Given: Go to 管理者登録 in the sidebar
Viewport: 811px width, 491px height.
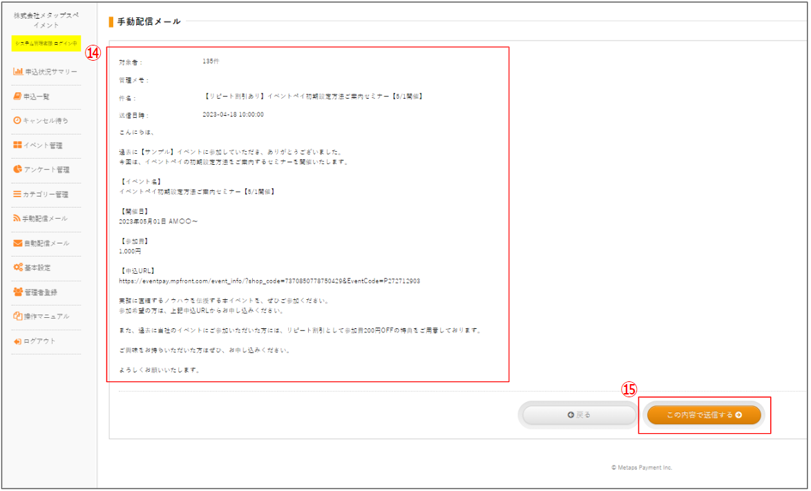Looking at the screenshot, I should pos(41,292).
